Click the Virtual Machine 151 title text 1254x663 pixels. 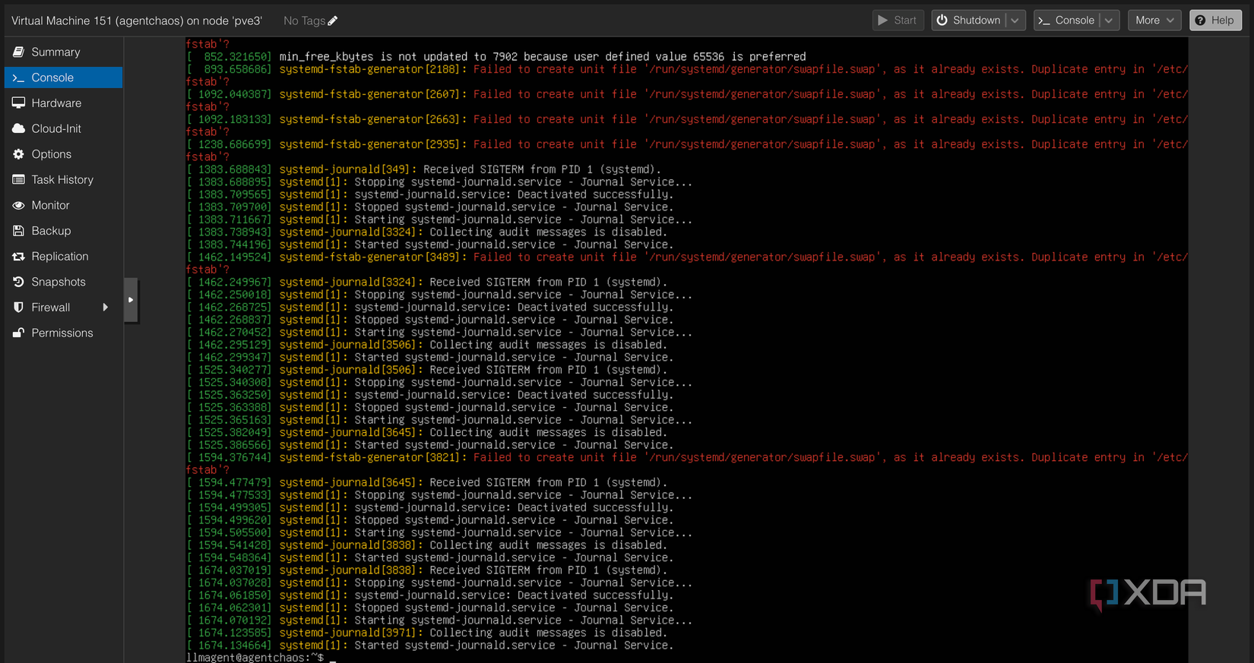[x=137, y=21]
